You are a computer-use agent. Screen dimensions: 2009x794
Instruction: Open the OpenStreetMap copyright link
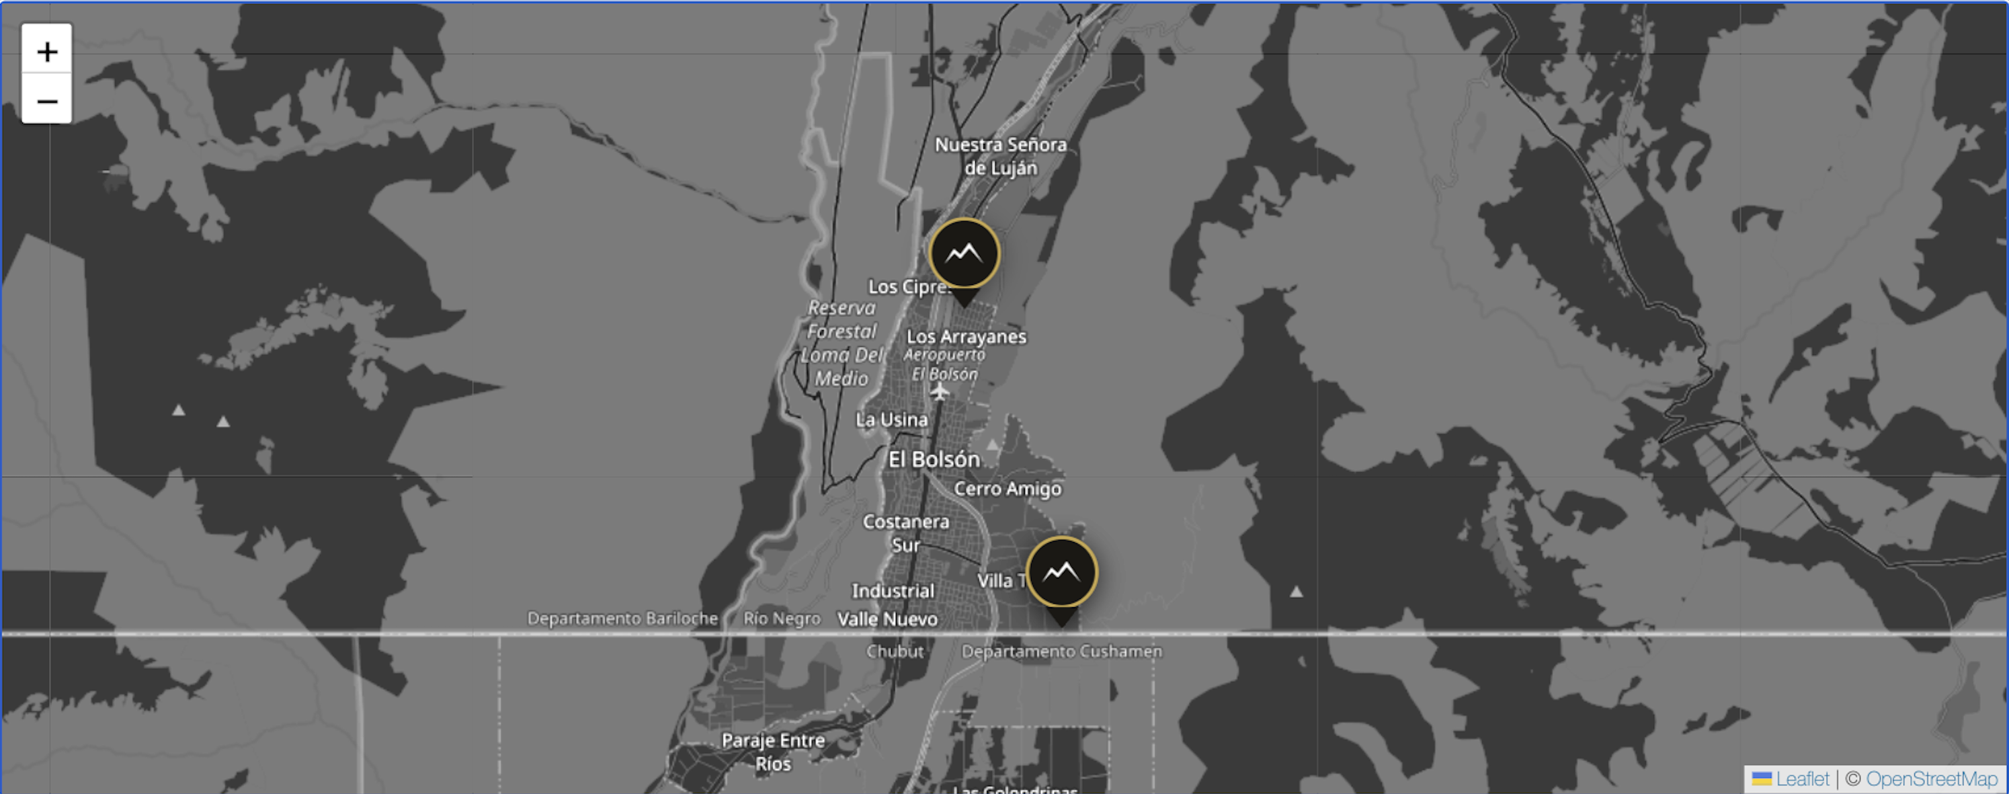1931,779
